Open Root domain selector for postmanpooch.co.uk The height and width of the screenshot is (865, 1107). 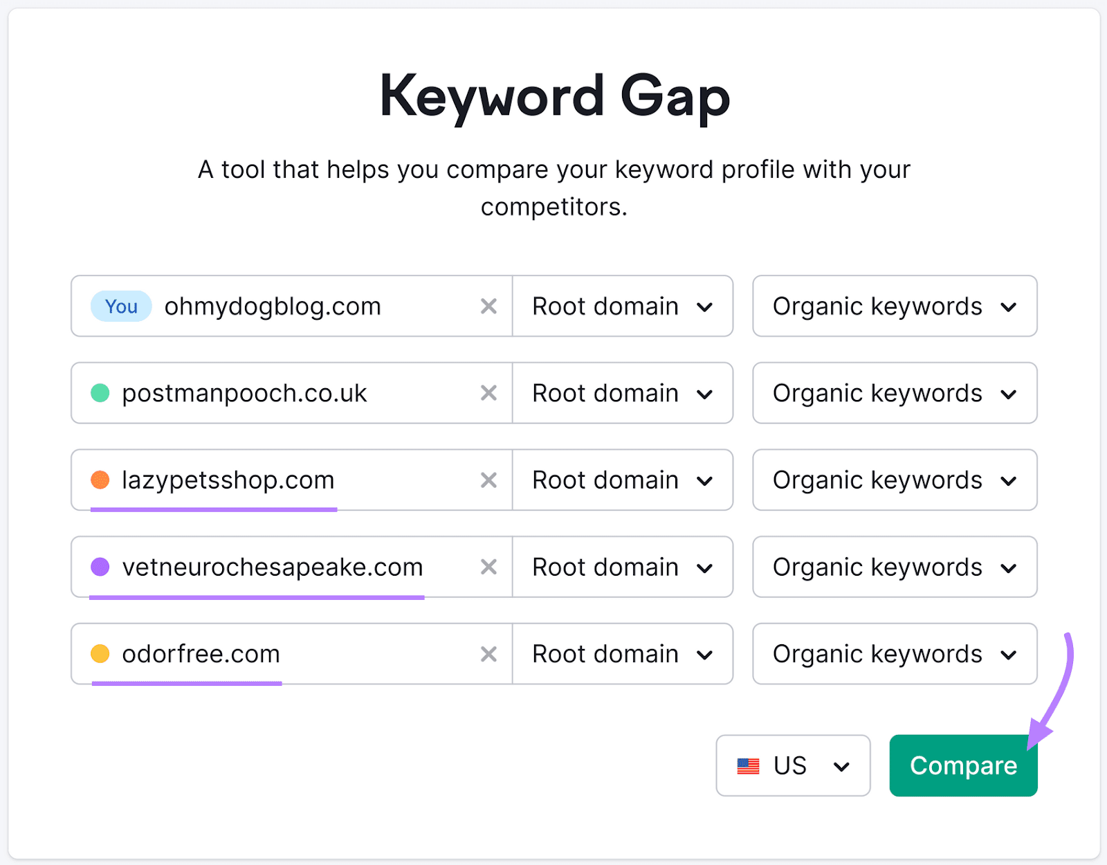(x=622, y=393)
